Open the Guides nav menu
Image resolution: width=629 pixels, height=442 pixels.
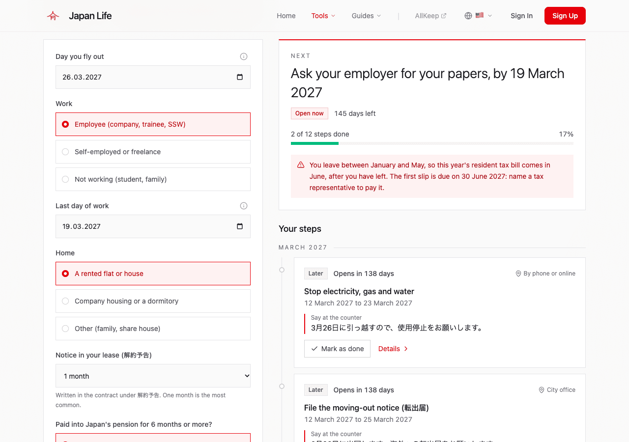click(x=366, y=16)
